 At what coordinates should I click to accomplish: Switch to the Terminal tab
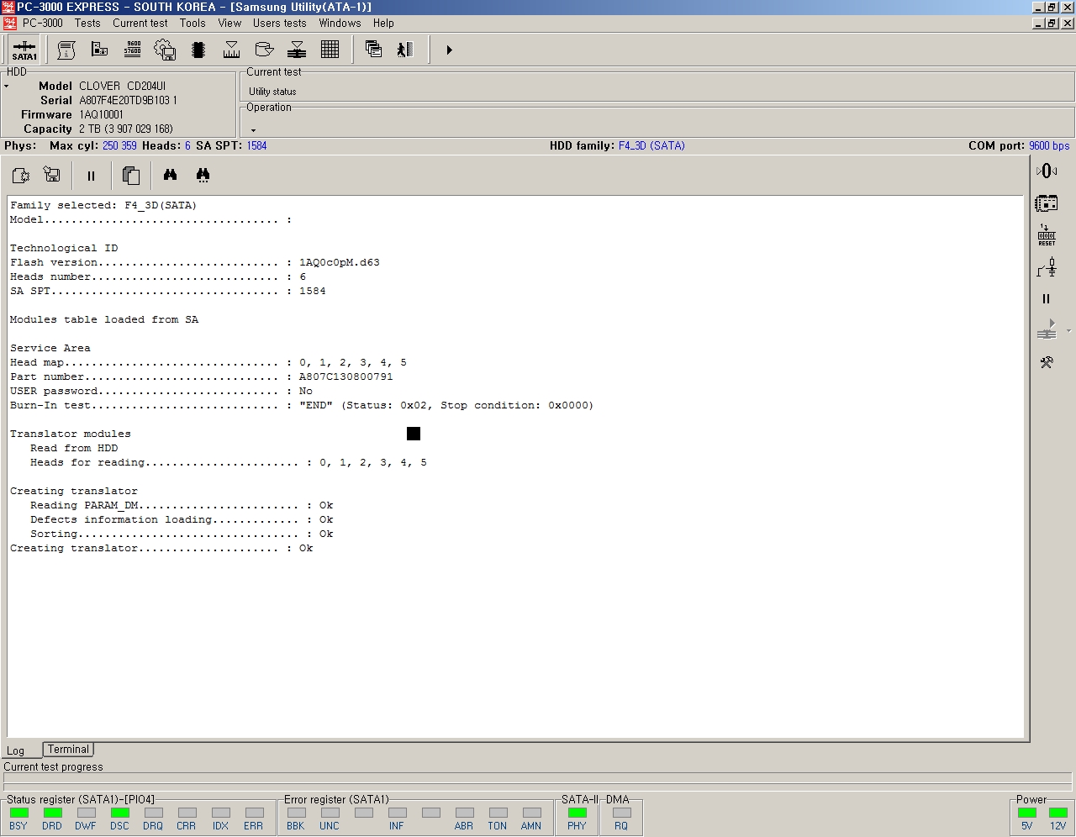[x=68, y=749]
